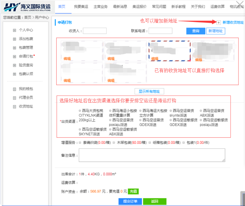This screenshot has height=206, width=245.
Task: Select 西马空运普货 skynet派送 radio
Action: 171,111
